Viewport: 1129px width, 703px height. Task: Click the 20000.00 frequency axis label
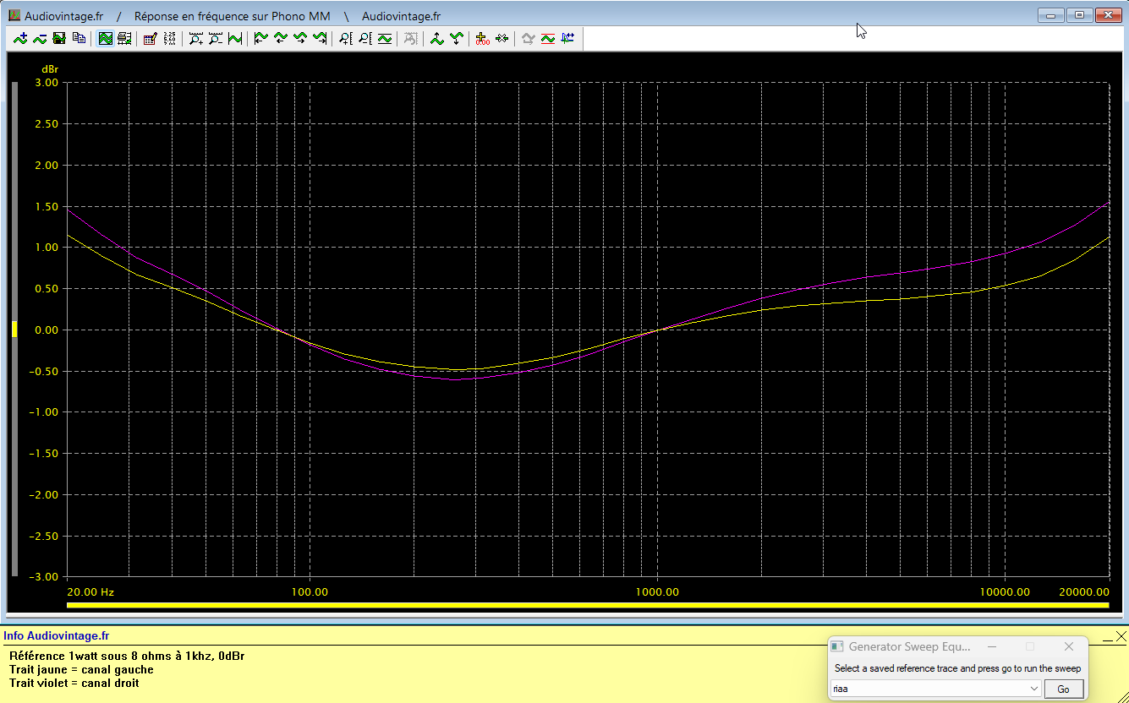[x=1084, y=591]
